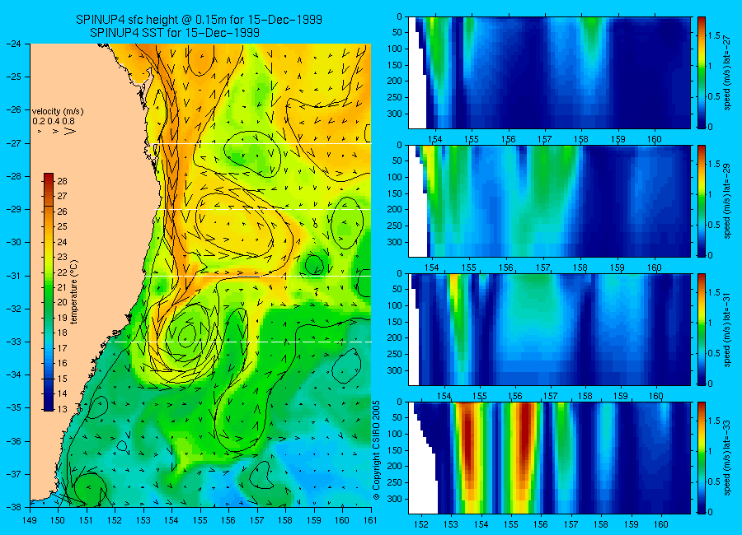Click the '-38' latitude tick on the map axis
The height and width of the screenshot is (535, 742).
14,507
